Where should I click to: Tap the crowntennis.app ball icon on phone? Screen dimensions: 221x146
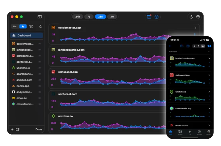[171, 108]
